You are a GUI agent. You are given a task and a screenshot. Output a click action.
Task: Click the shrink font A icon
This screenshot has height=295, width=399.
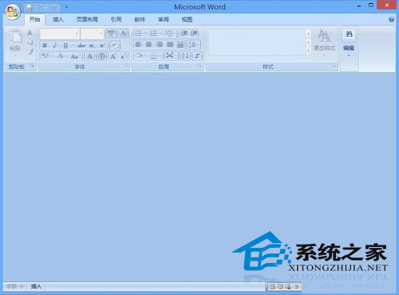[123, 56]
